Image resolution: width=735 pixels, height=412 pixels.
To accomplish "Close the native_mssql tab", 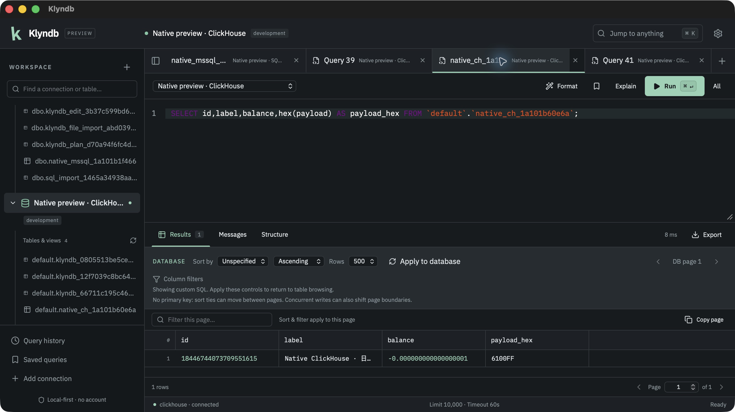I will [296, 60].
